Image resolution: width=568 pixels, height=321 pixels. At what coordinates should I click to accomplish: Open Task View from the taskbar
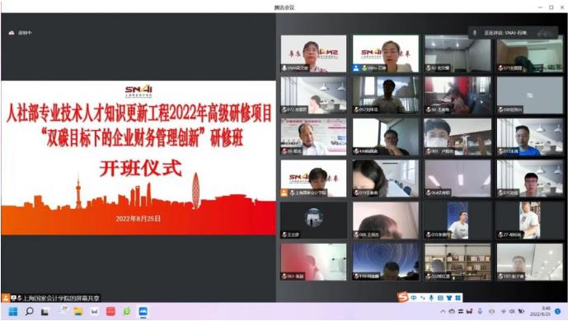pos(45,312)
